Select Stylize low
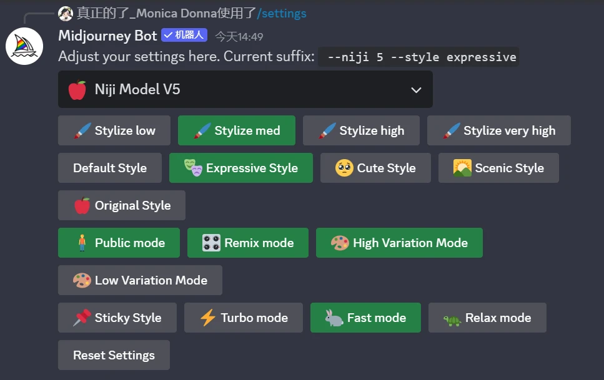604x380 pixels. coord(114,130)
